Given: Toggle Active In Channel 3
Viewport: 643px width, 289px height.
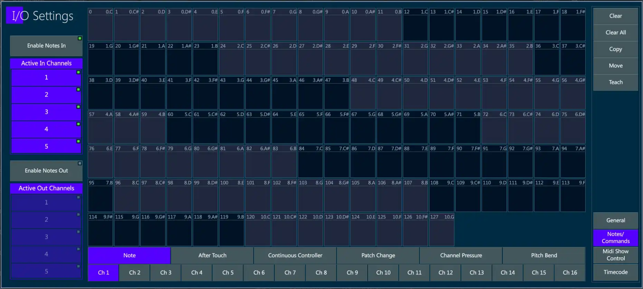Looking at the screenshot, I should [46, 112].
